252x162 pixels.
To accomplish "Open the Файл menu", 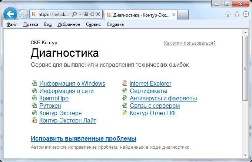I will pyautogui.click(x=12, y=24).
